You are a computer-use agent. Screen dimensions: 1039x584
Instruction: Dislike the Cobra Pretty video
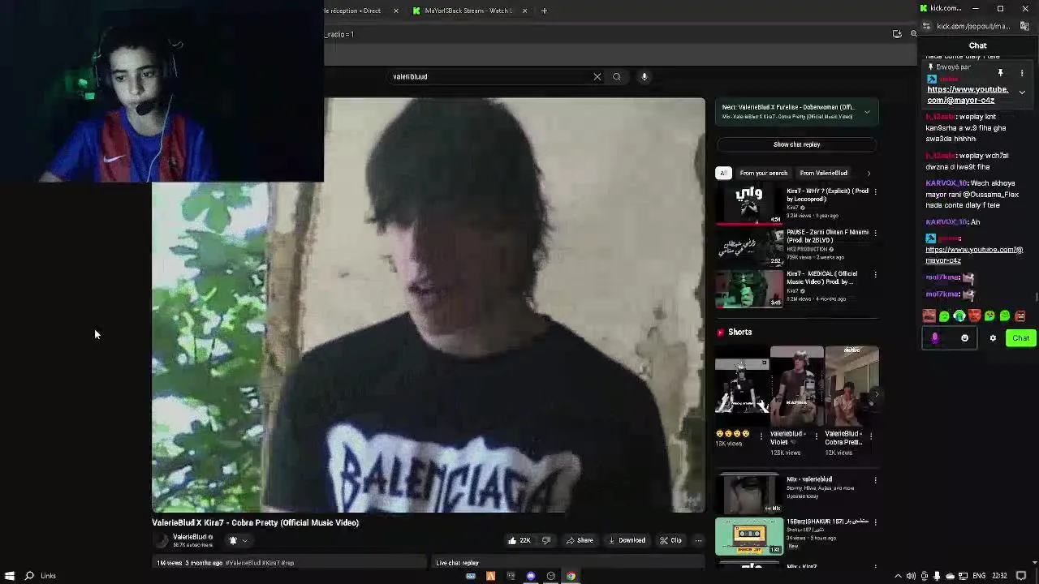click(x=545, y=540)
